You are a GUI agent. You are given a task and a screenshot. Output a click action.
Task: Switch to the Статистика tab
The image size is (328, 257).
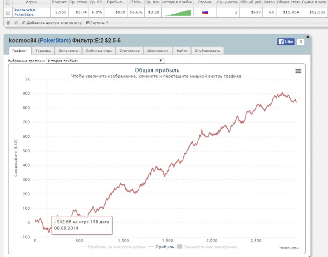129,50
